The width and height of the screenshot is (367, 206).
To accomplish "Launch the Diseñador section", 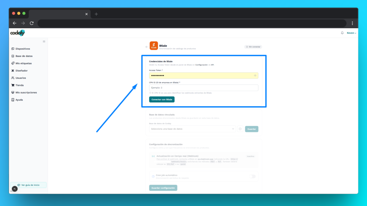I will click(x=19, y=70).
